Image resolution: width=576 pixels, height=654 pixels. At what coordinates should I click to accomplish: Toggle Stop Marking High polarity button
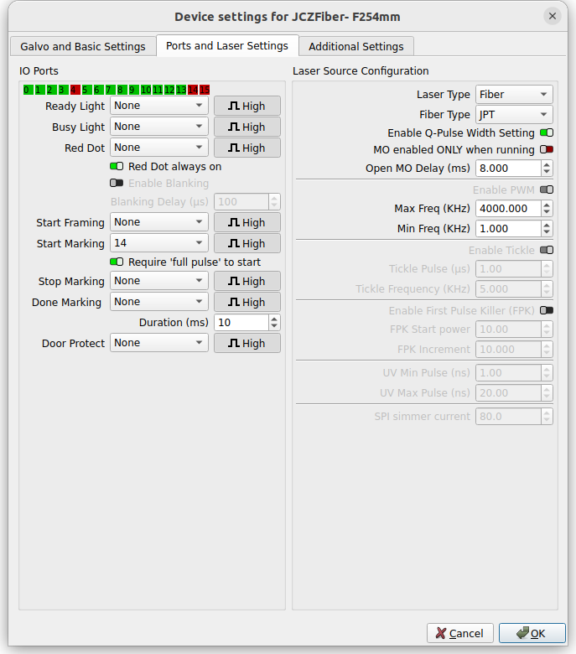246,281
